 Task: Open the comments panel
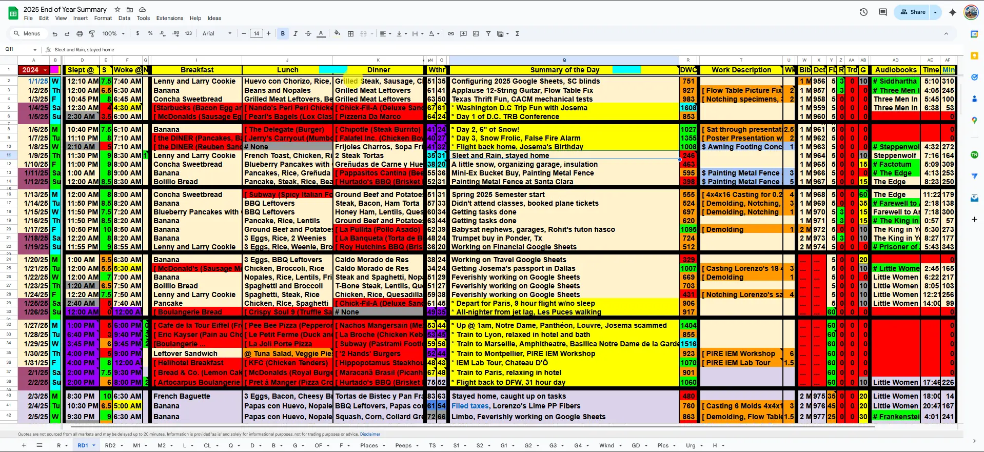tap(882, 12)
